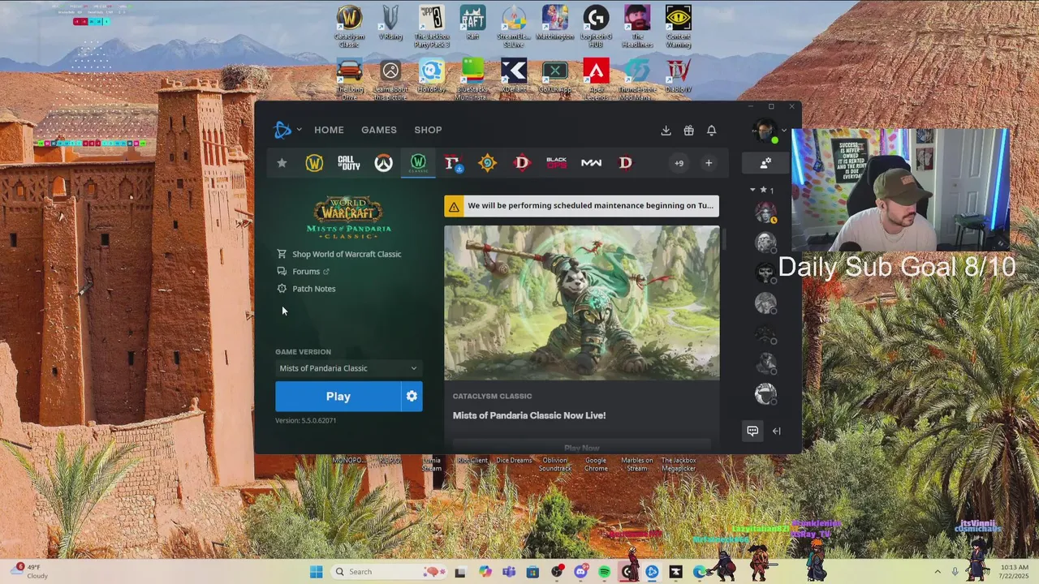Show hidden system tray icons

937,572
